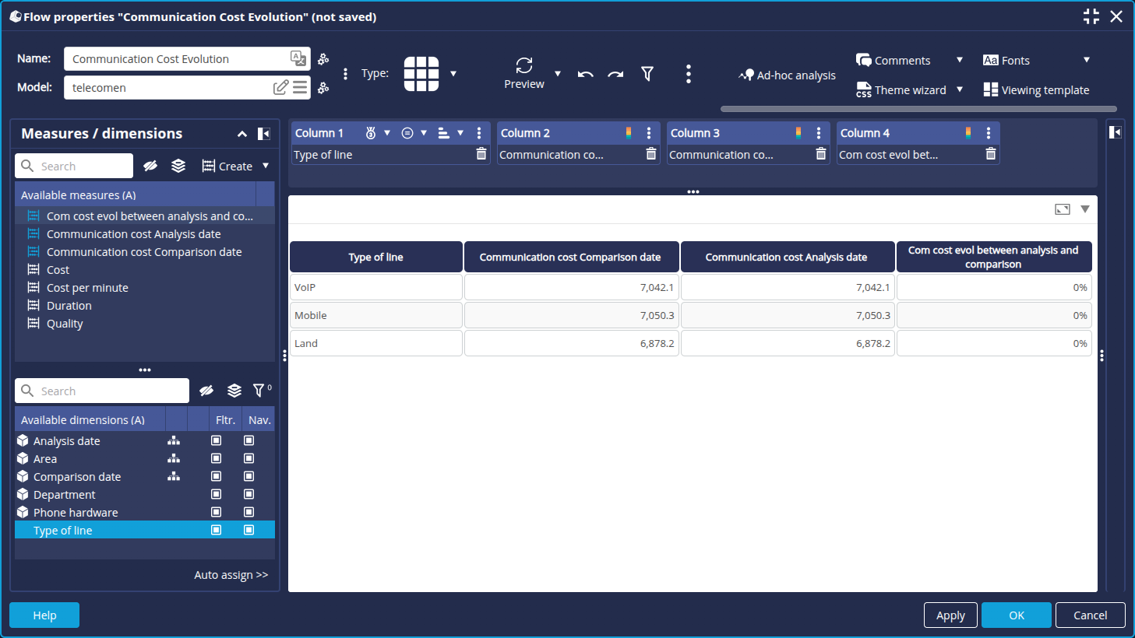Image resolution: width=1135 pixels, height=638 pixels.
Task: Open the Comments dropdown arrow
Action: click(960, 60)
